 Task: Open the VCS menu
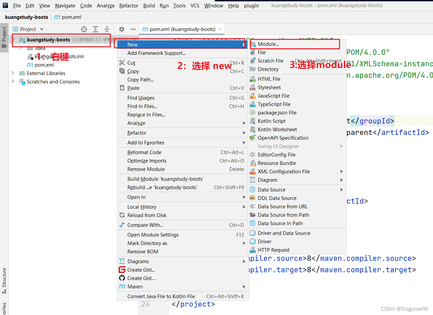click(x=195, y=5)
